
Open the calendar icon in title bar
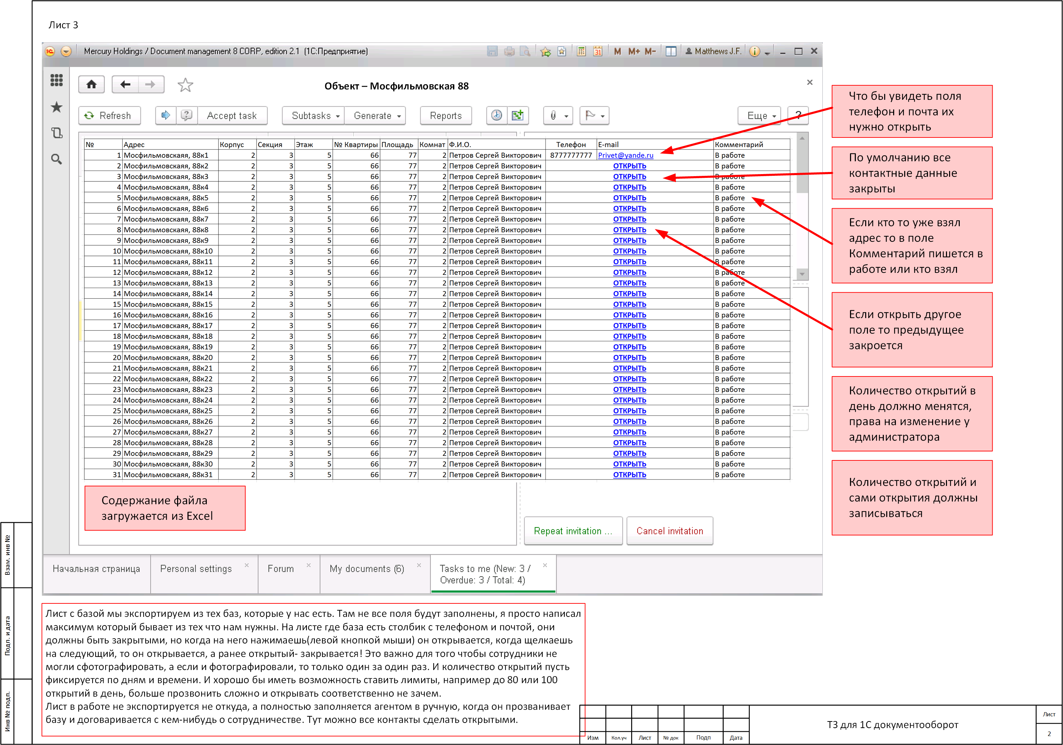tap(598, 51)
